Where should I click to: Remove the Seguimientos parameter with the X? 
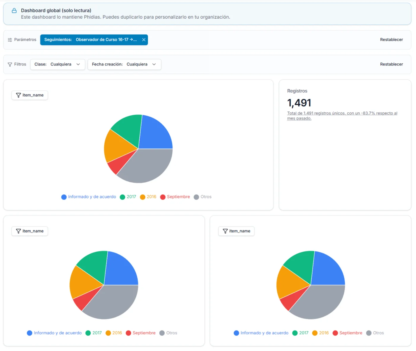[x=144, y=40]
